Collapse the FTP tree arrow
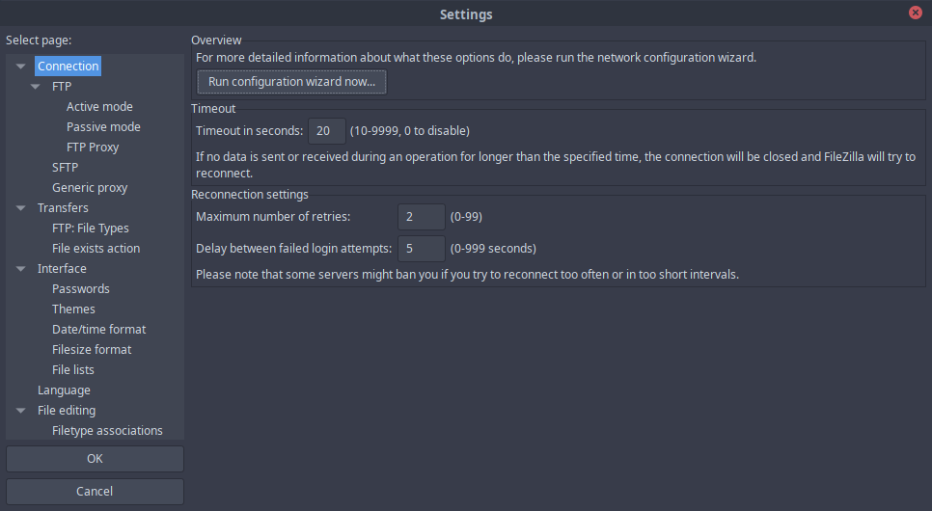Screen dimensions: 932x511 (x=36, y=86)
